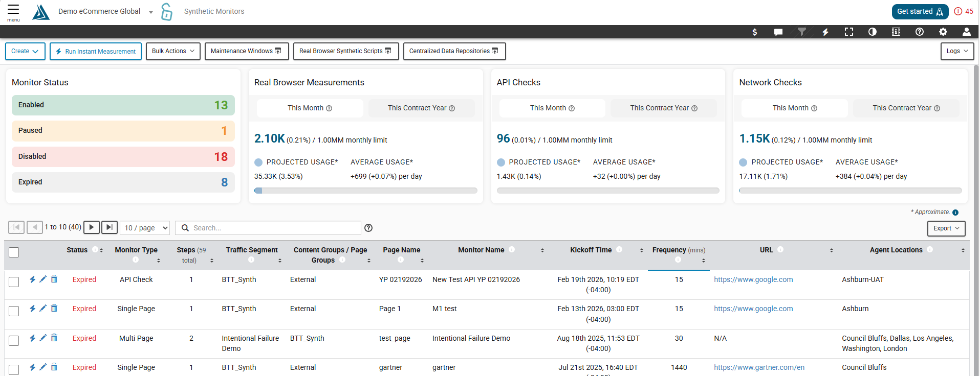Image resolution: width=980 pixels, height=376 pixels.
Task: Expand the Demo eCommerce Global account switcher
Action: (151, 12)
